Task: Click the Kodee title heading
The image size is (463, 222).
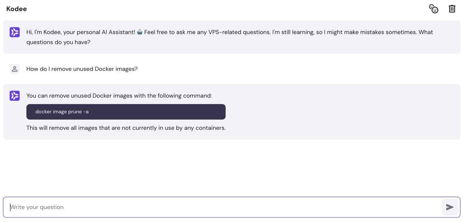Action: tap(16, 9)
